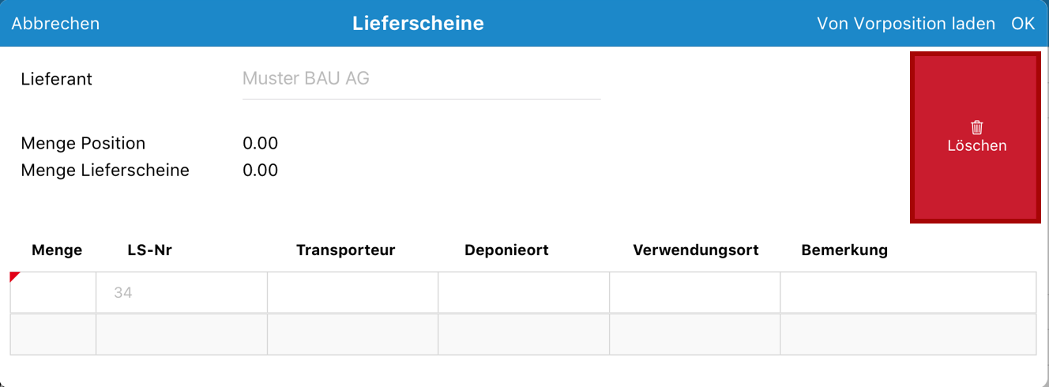Confirm the dialog with OK
This screenshot has width=1049, height=387.
1022,24
